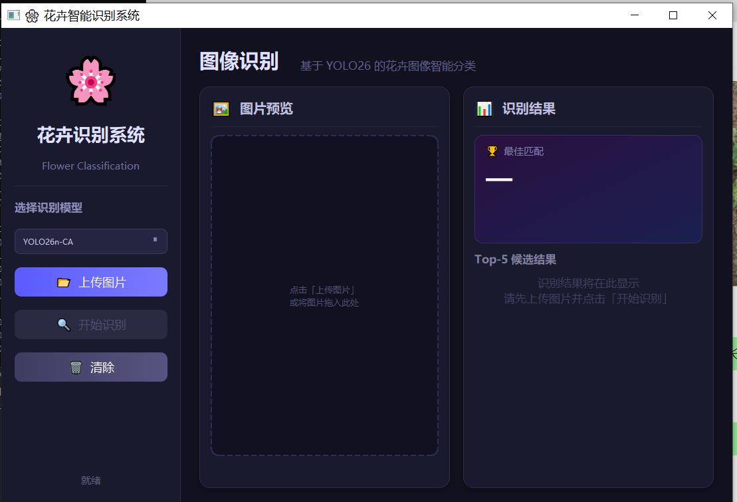737x502 pixels.
Task: Click the trash icon on 清除 button
Action: (76, 366)
